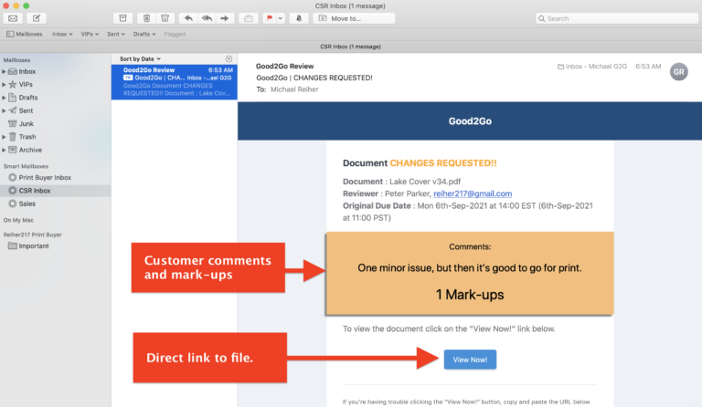Open the Important folder
702x407 pixels.
(x=34, y=245)
